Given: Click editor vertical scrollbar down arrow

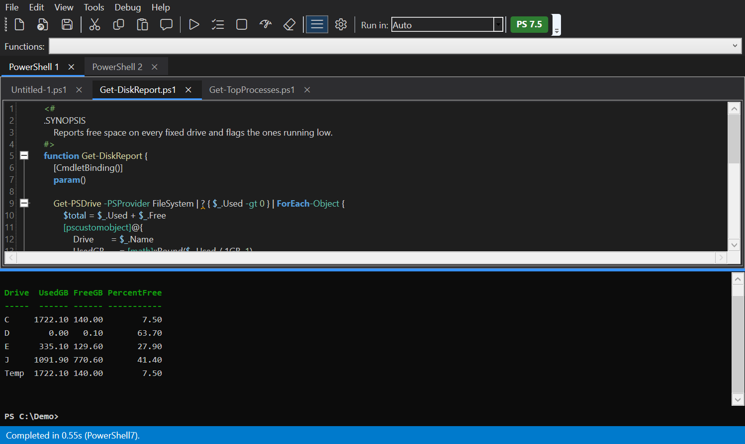Looking at the screenshot, I should coord(734,245).
